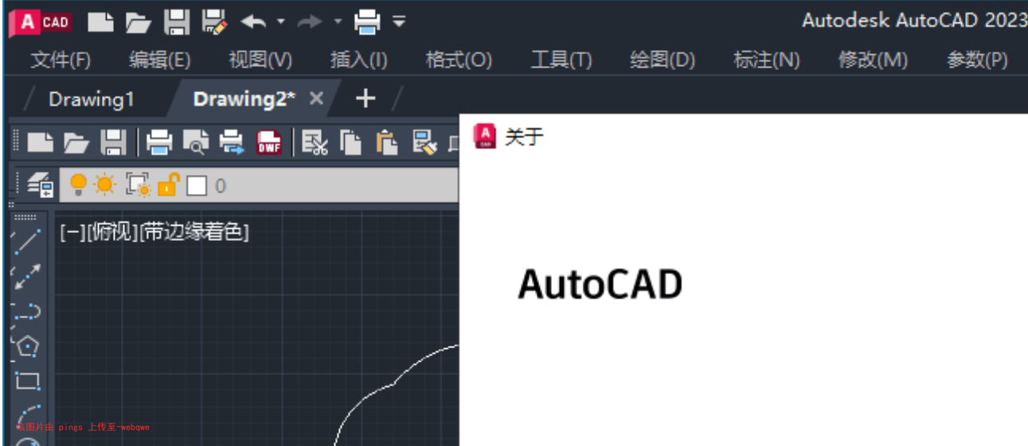Select the Arc tool

[27, 415]
